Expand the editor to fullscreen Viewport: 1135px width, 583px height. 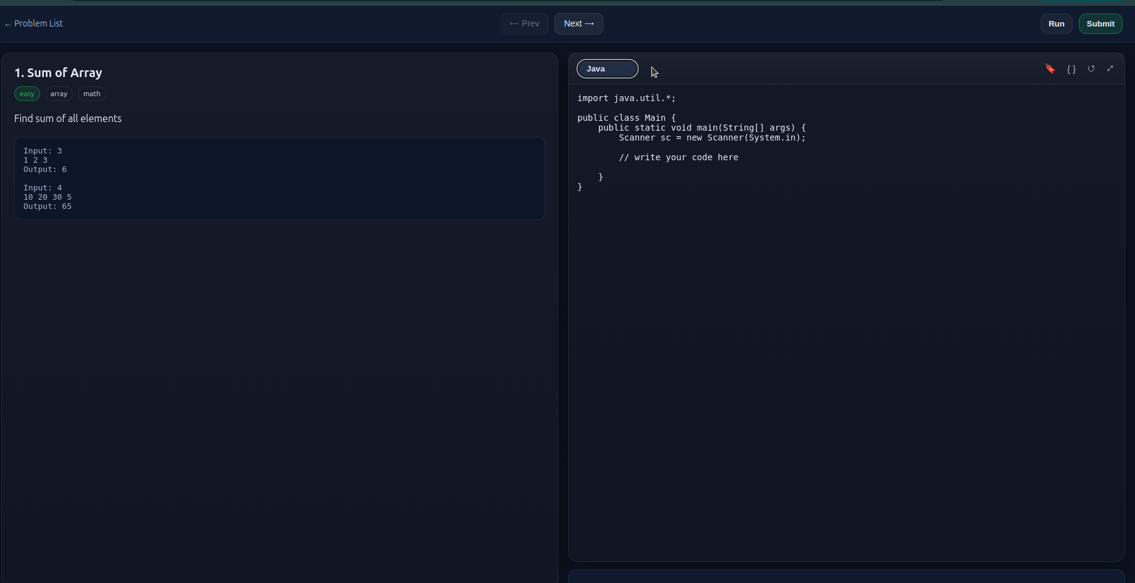[1110, 68]
